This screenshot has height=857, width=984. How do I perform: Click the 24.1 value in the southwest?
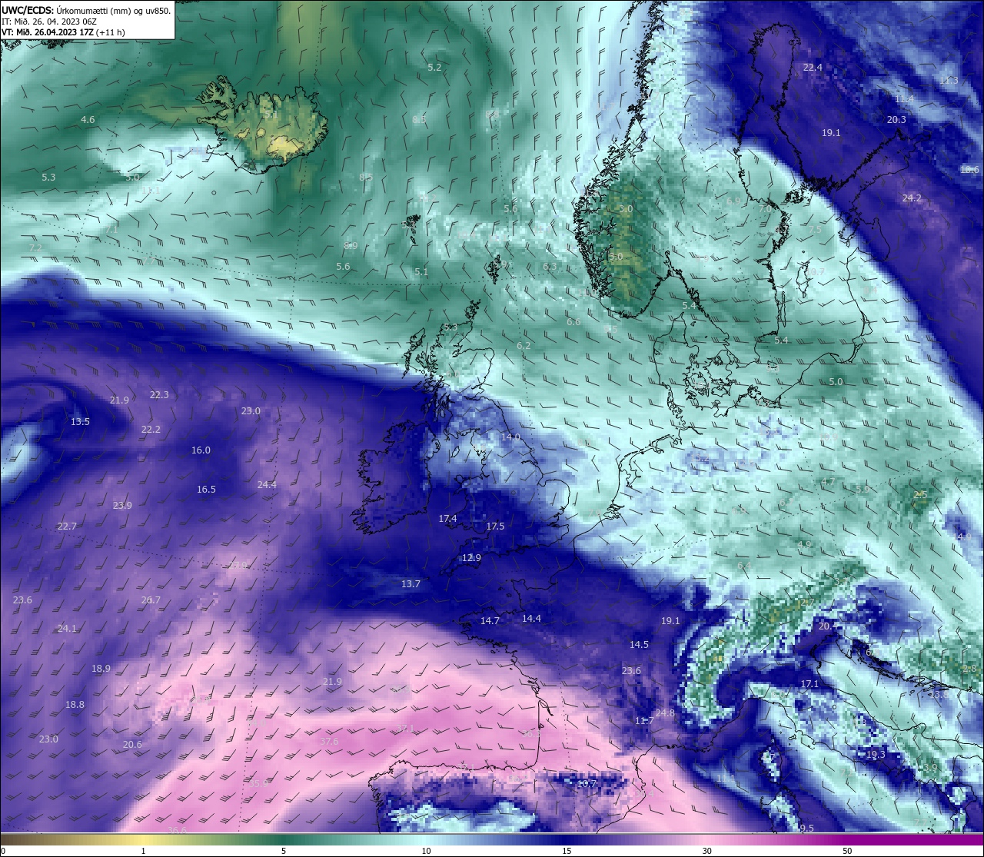67,629
